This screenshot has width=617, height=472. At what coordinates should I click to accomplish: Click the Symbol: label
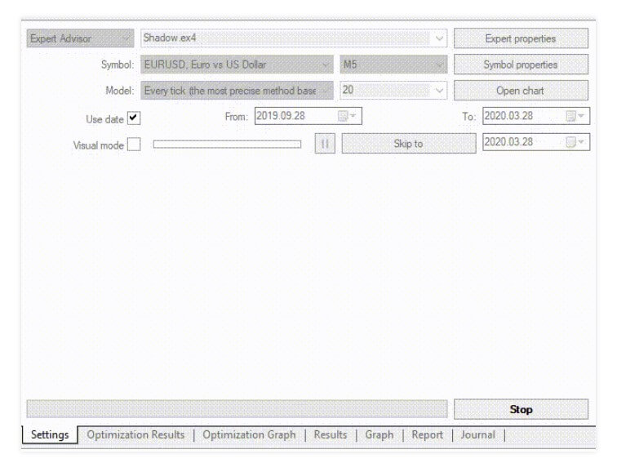coord(118,65)
